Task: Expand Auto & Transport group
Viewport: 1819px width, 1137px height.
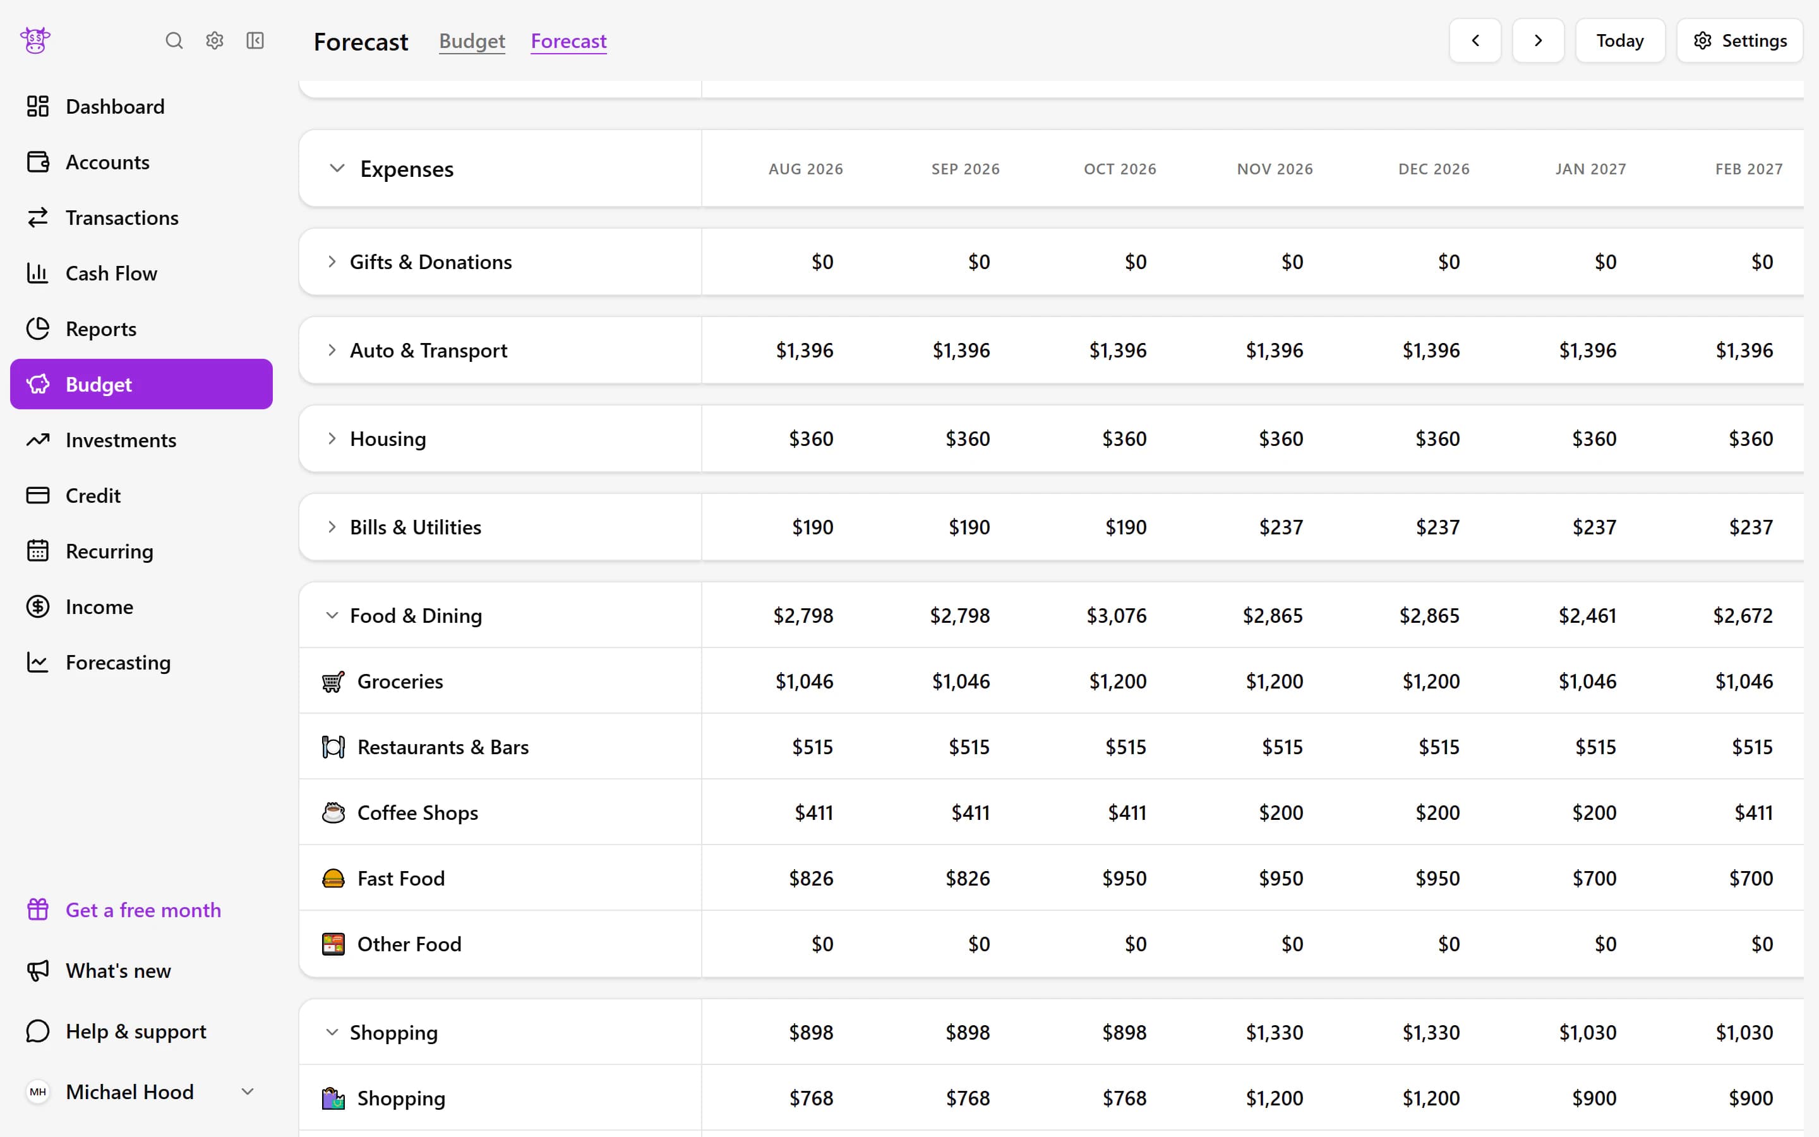Action: coord(332,351)
